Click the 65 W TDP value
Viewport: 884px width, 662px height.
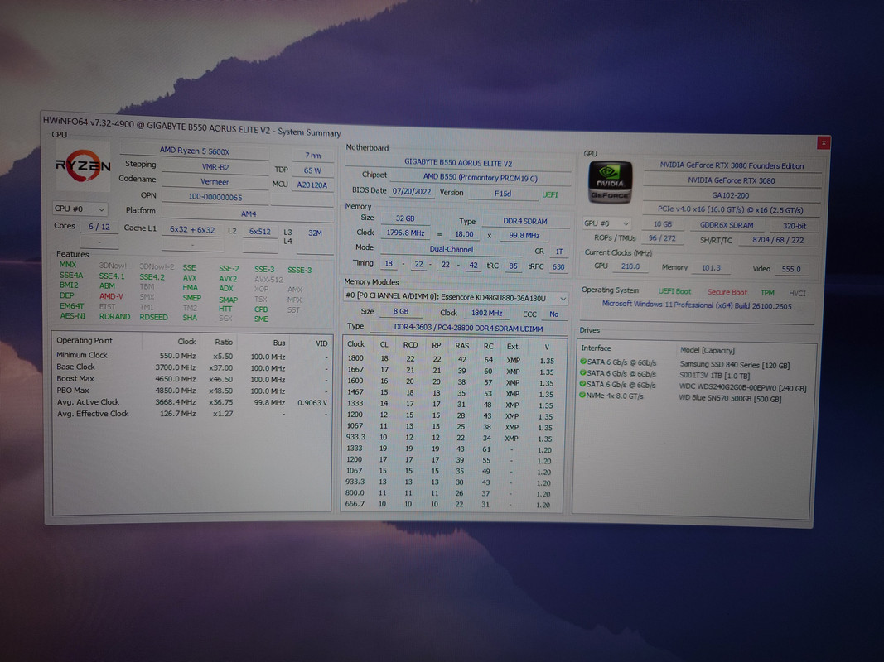click(x=312, y=170)
